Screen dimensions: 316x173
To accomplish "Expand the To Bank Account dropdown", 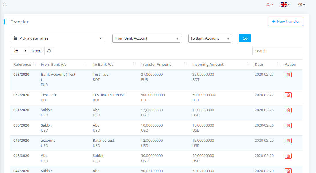I will pyautogui.click(x=209, y=38).
